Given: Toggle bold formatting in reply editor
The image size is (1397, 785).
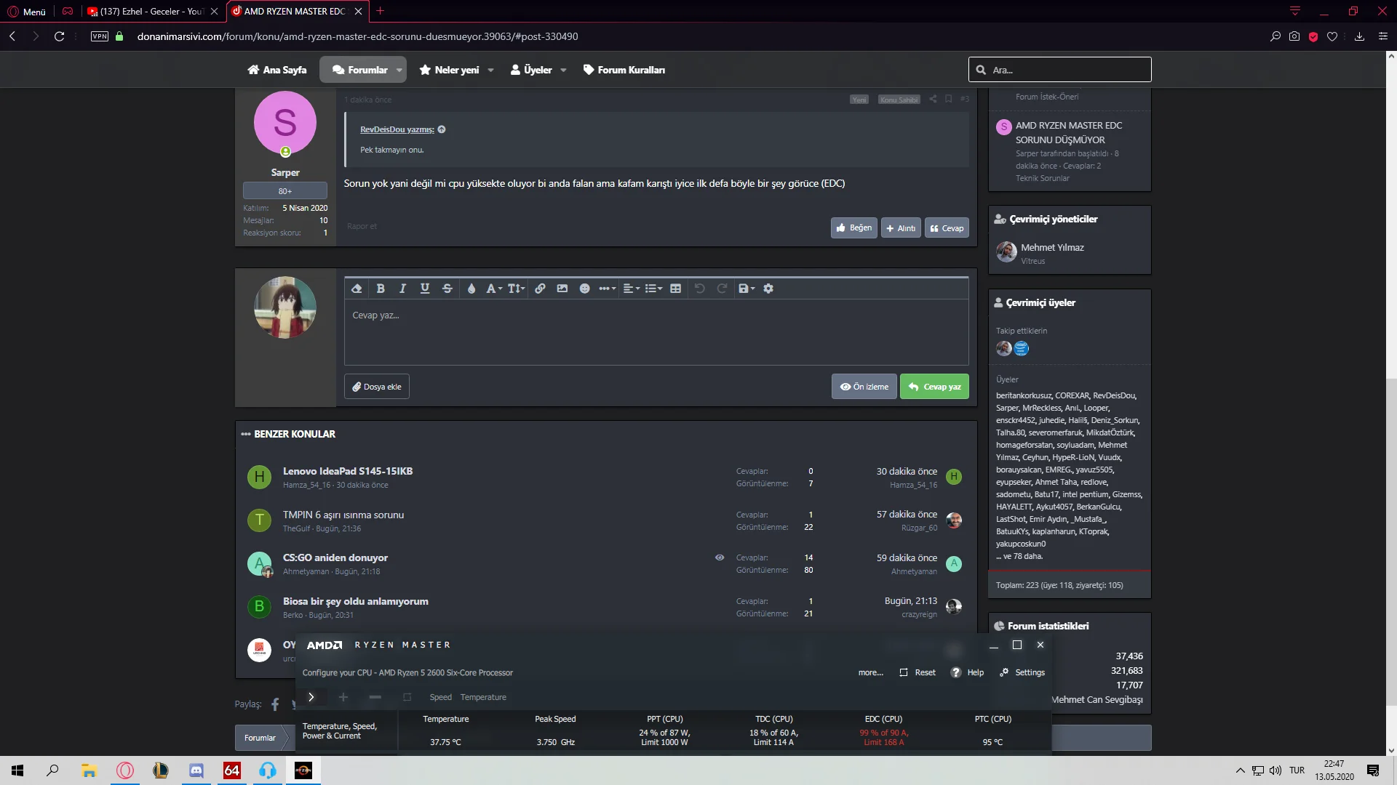Looking at the screenshot, I should coord(380,289).
